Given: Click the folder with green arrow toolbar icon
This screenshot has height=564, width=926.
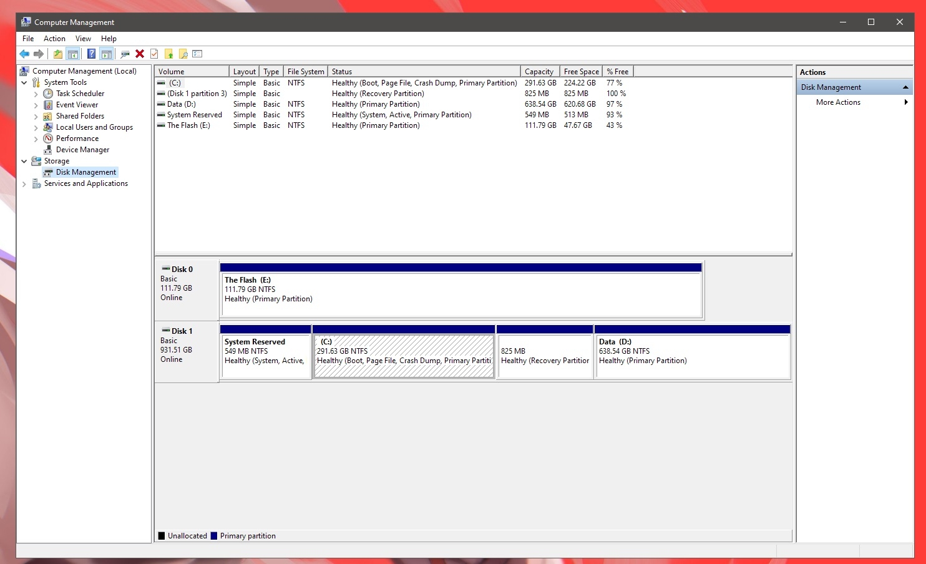Looking at the screenshot, I should pyautogui.click(x=57, y=54).
